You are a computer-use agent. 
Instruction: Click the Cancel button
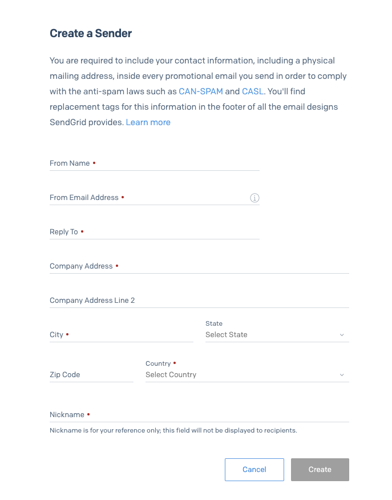click(x=254, y=469)
